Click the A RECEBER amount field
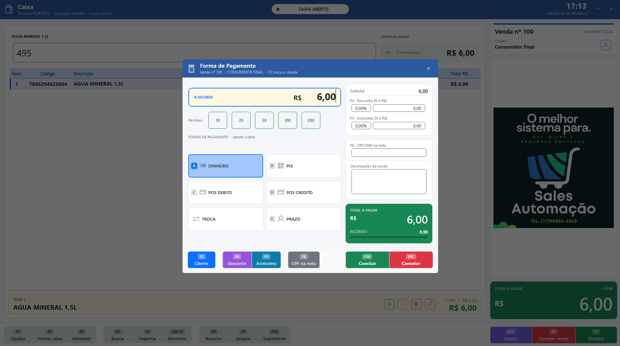The width and height of the screenshot is (620, 346). pyautogui.click(x=265, y=97)
